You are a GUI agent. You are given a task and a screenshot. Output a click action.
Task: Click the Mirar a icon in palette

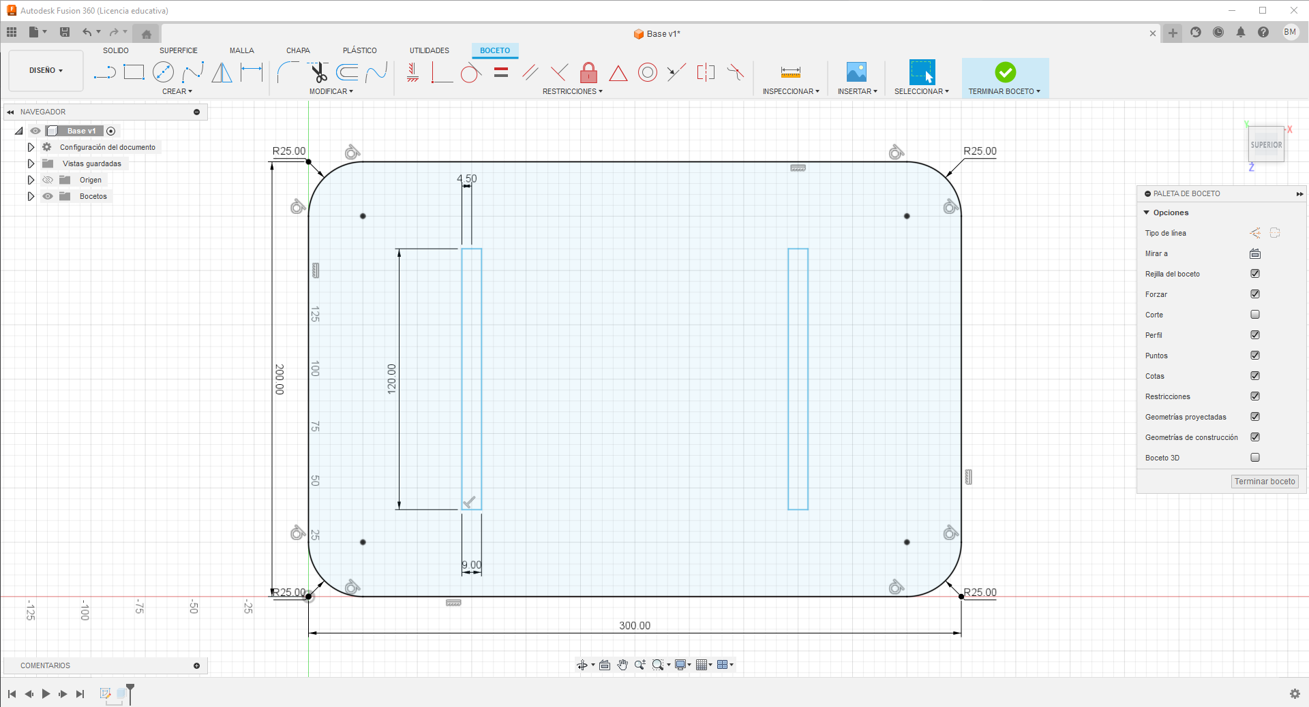(x=1255, y=253)
